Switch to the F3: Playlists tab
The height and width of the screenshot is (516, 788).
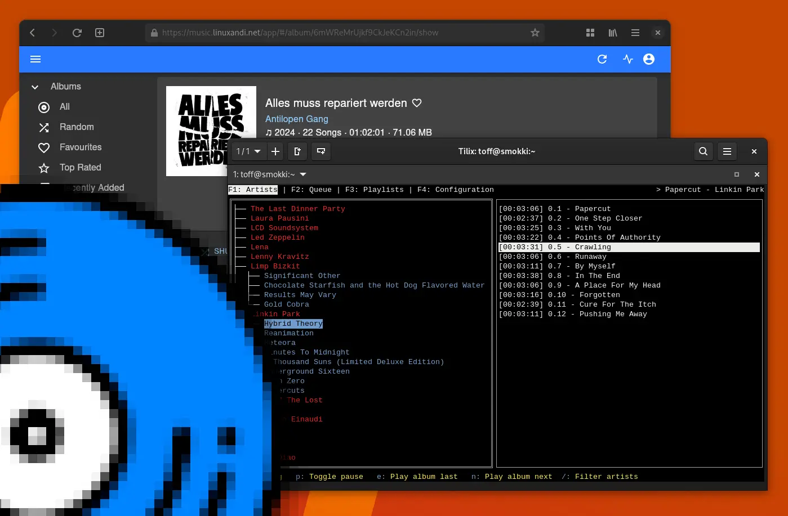pos(375,190)
